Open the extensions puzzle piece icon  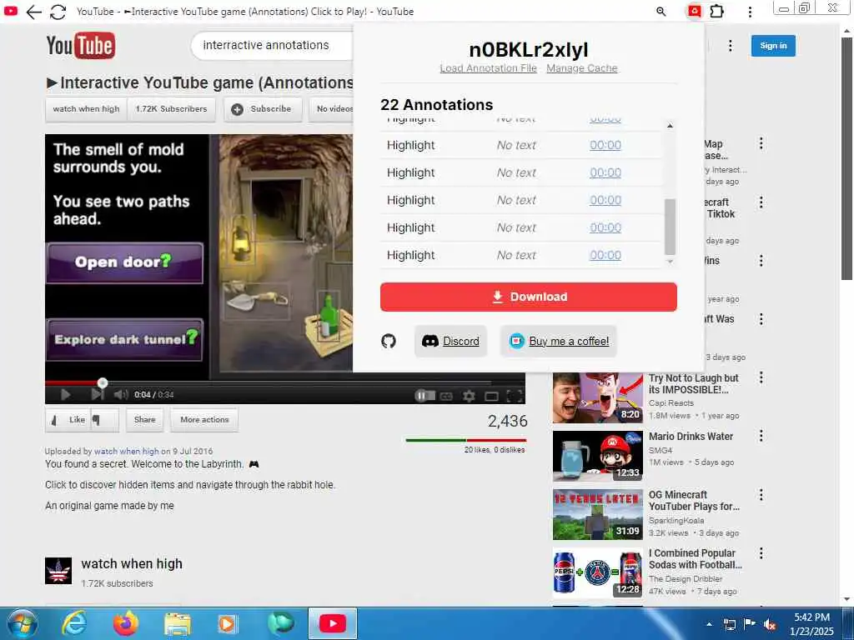click(716, 11)
